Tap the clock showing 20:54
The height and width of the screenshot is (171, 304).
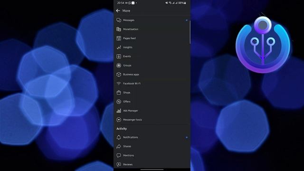coord(120,3)
